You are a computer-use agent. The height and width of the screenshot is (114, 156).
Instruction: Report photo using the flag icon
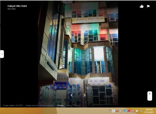148,7
